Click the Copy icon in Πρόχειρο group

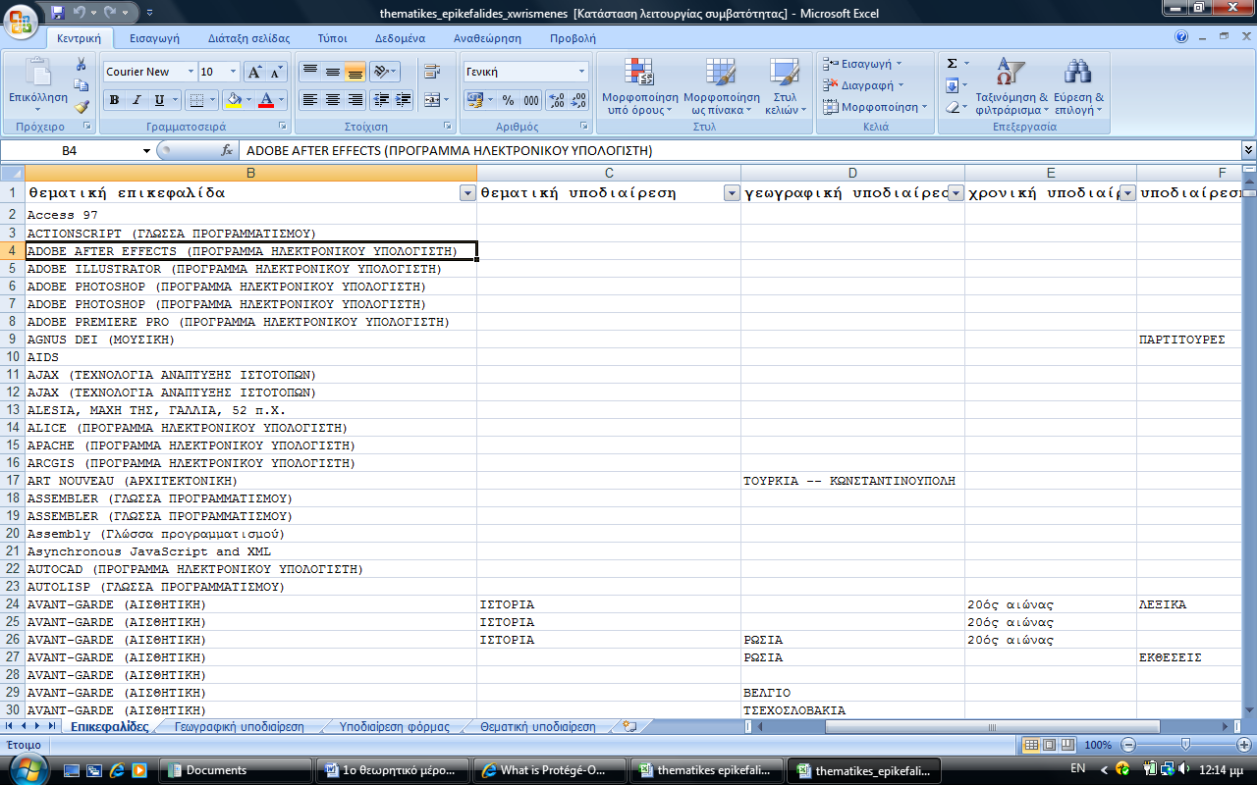click(82, 85)
